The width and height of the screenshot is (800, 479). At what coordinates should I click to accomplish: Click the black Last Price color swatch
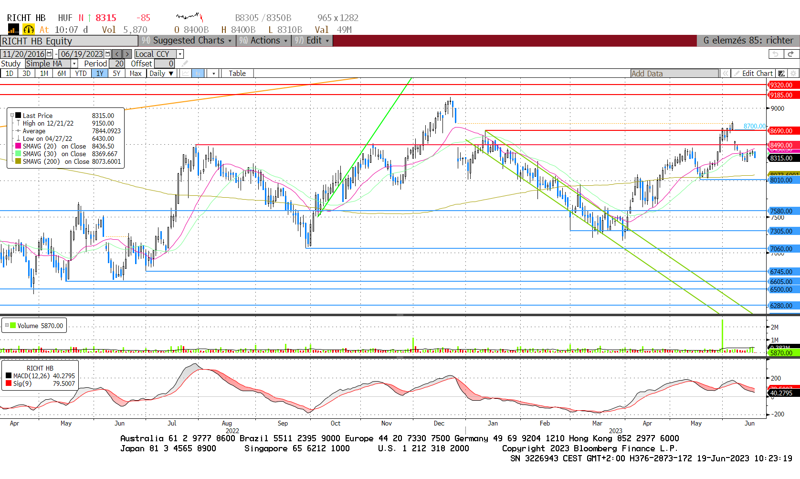(x=18, y=116)
